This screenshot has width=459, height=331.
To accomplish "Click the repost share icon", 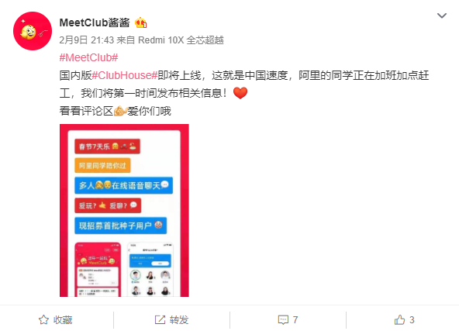I will 160,319.
